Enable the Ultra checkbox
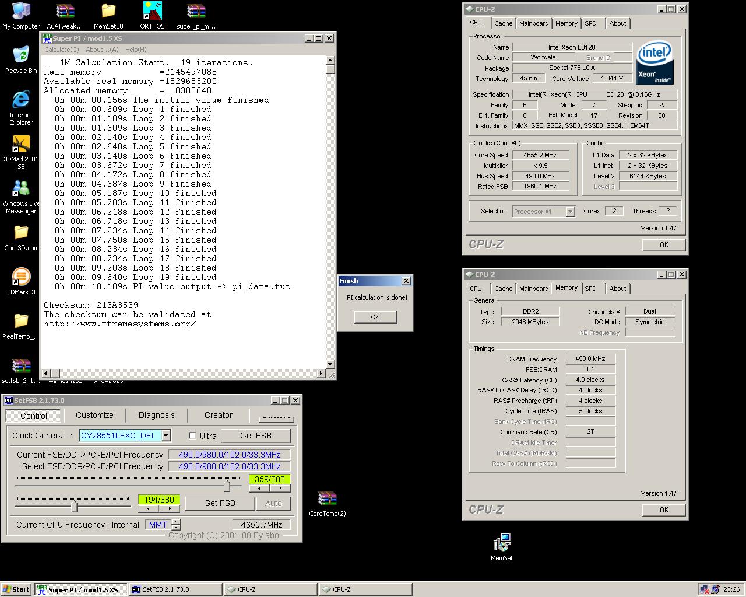This screenshot has width=746, height=597. click(192, 436)
